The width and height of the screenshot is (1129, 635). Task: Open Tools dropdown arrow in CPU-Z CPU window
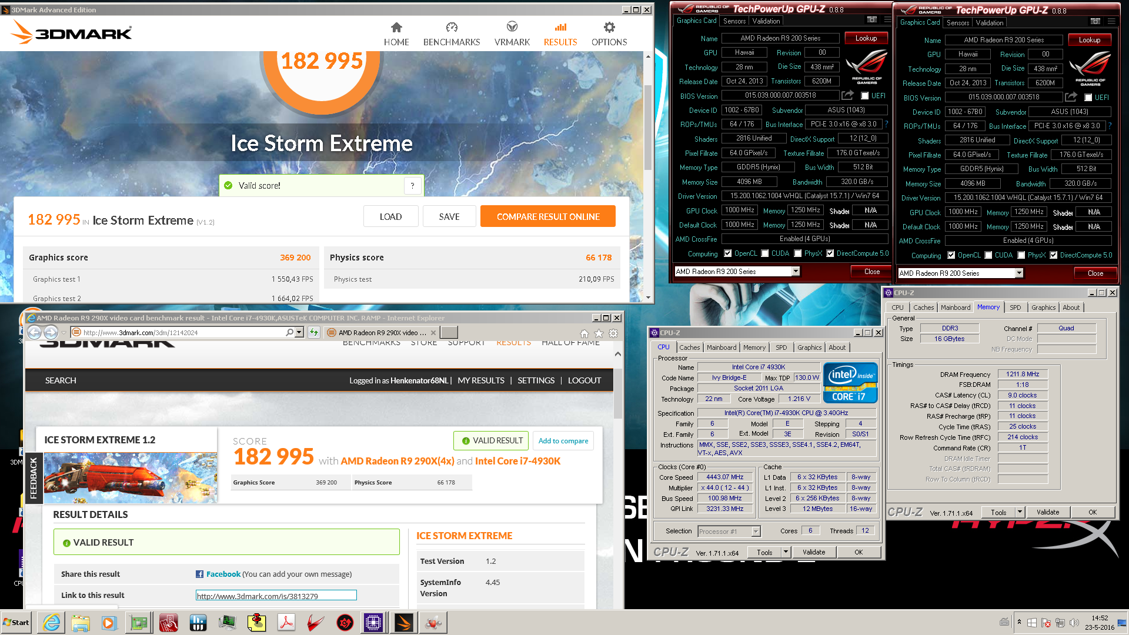pyautogui.click(x=785, y=552)
